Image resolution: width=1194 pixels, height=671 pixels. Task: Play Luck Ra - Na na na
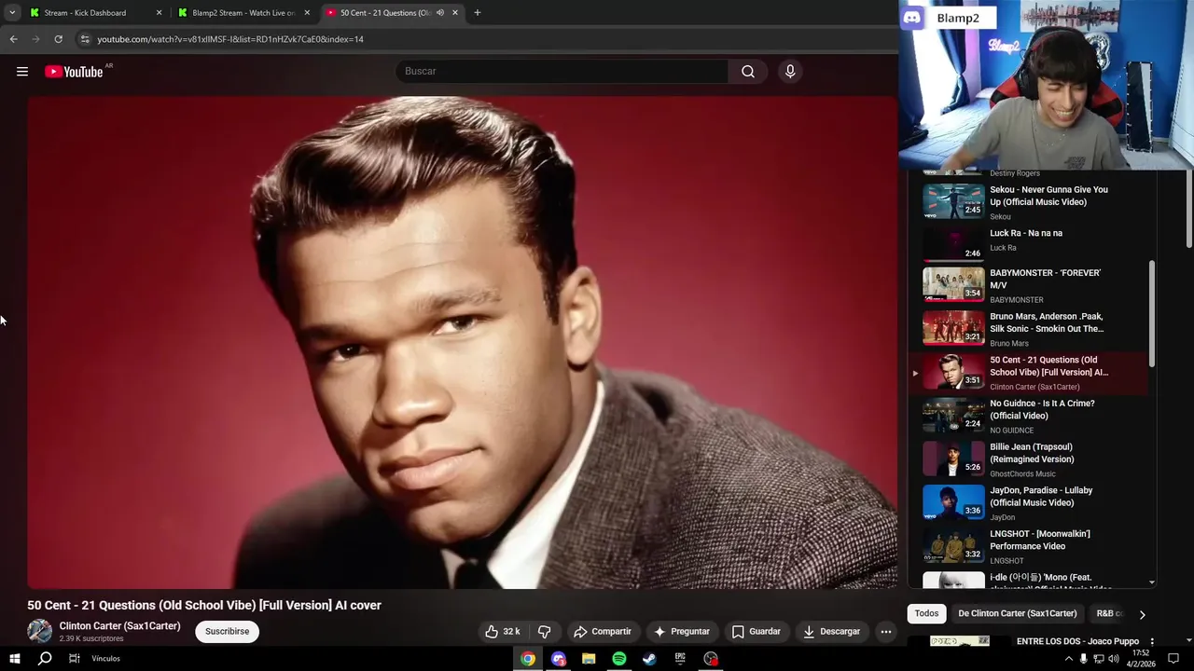(x=1026, y=243)
